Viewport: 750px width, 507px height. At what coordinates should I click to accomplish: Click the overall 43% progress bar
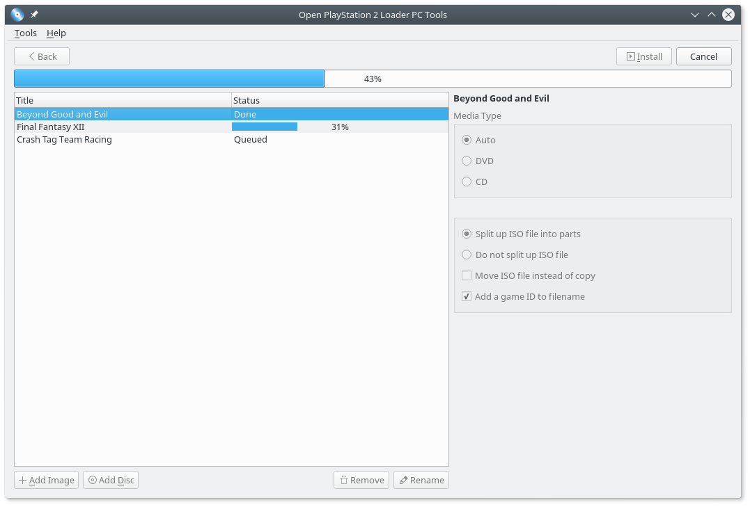point(373,79)
